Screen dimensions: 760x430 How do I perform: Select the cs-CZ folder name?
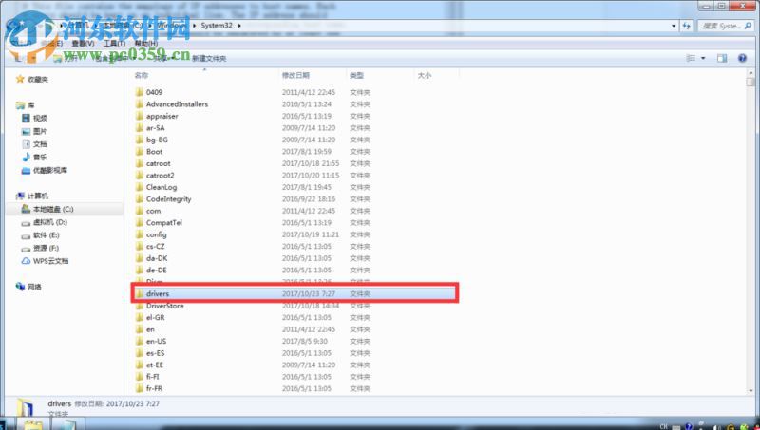155,247
